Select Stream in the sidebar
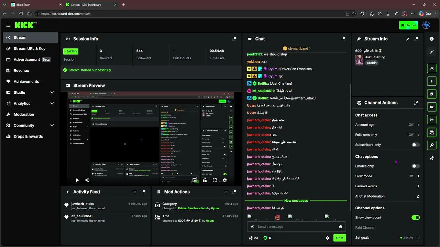The width and height of the screenshot is (440, 247). click(30, 38)
